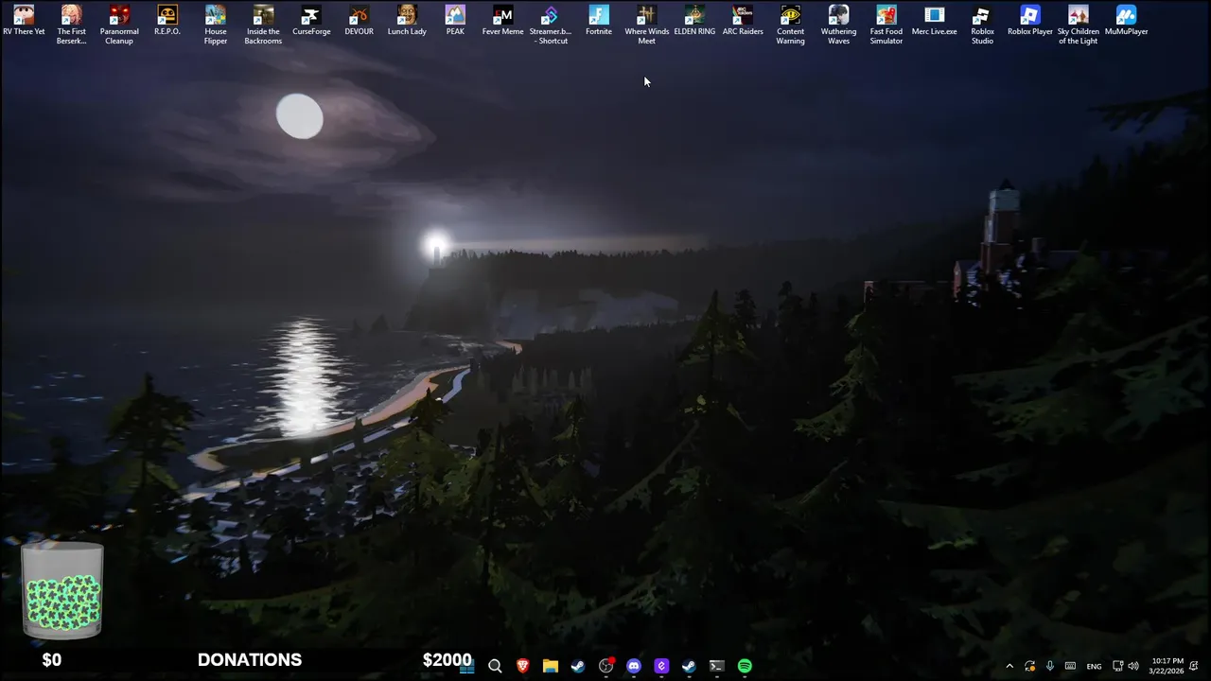Select Inside the Backrooms icon

click(263, 25)
